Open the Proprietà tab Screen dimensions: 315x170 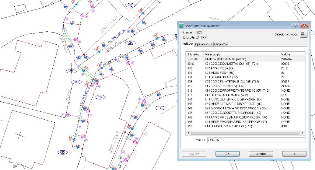click(x=220, y=44)
